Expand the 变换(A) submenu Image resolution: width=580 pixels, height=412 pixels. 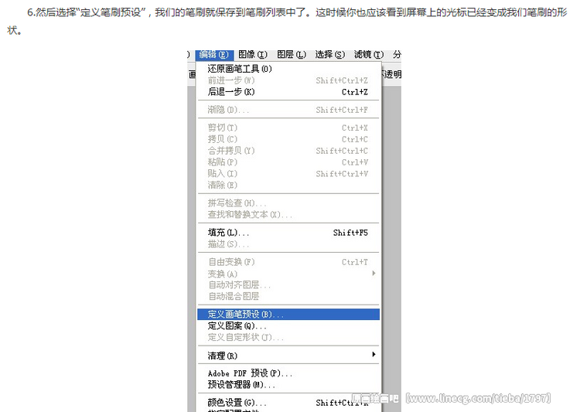288,274
